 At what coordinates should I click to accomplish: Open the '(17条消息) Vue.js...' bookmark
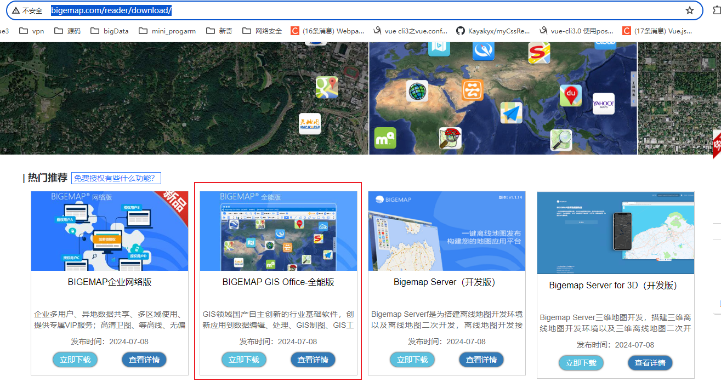coord(657,31)
